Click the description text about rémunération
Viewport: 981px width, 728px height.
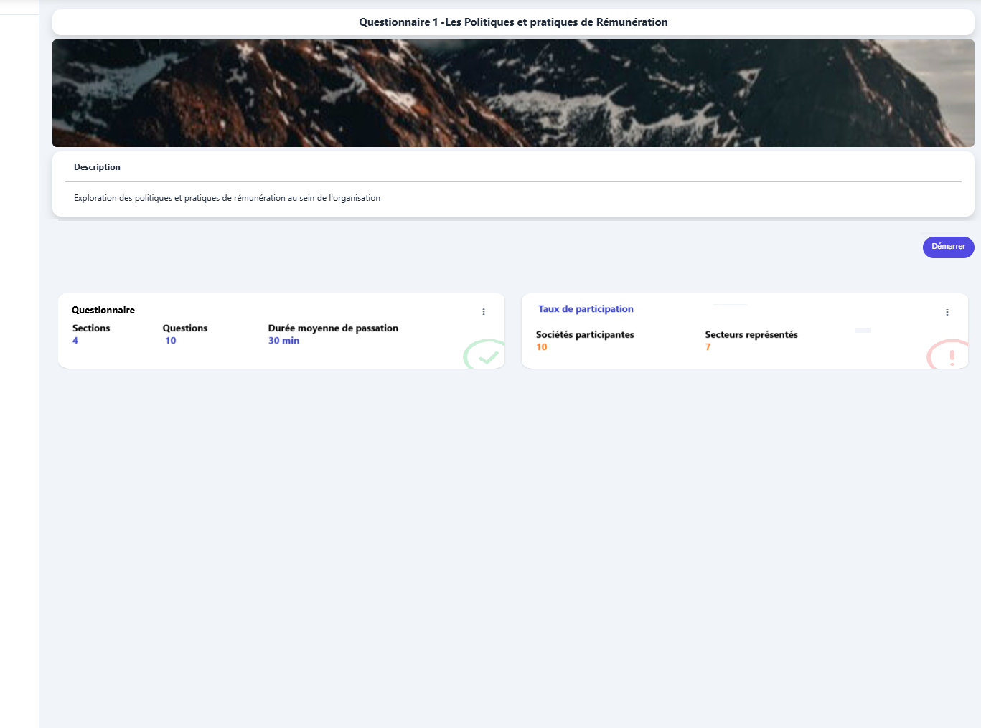pos(227,198)
